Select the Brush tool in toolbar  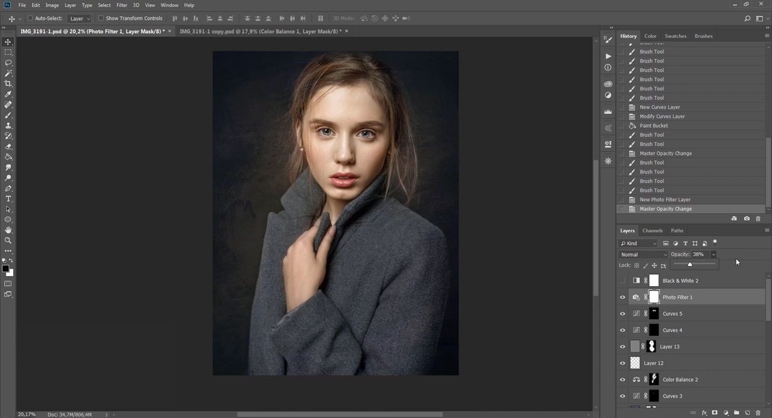pos(8,115)
